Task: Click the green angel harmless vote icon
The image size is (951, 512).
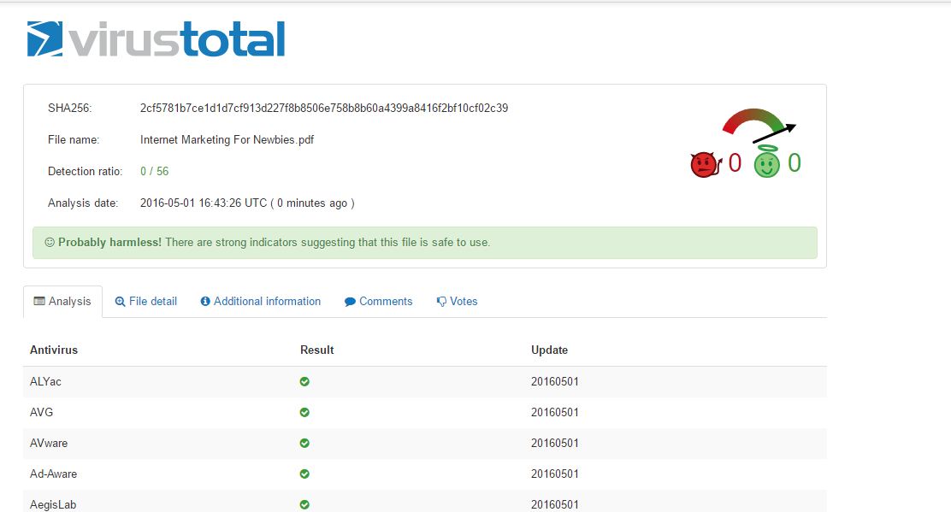Action: point(766,162)
